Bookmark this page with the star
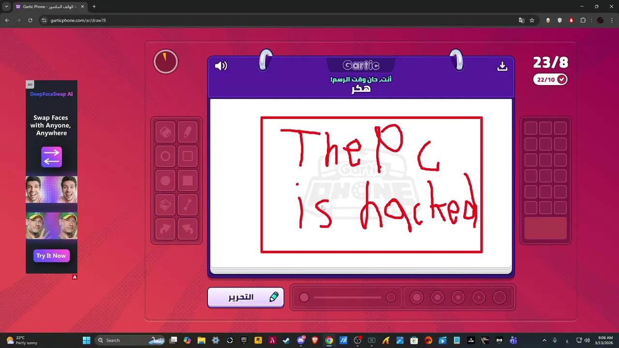Screen dimensions: 619x348 (x=532, y=20)
